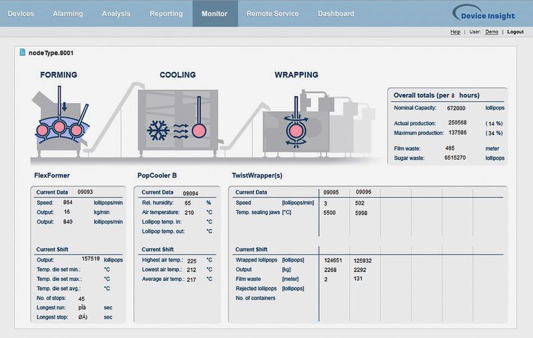
Task: Click the nodeType.8001 document icon
Action: coord(23,53)
